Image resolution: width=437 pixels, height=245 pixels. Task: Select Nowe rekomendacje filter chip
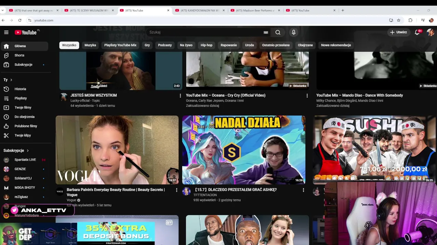coord(336,45)
